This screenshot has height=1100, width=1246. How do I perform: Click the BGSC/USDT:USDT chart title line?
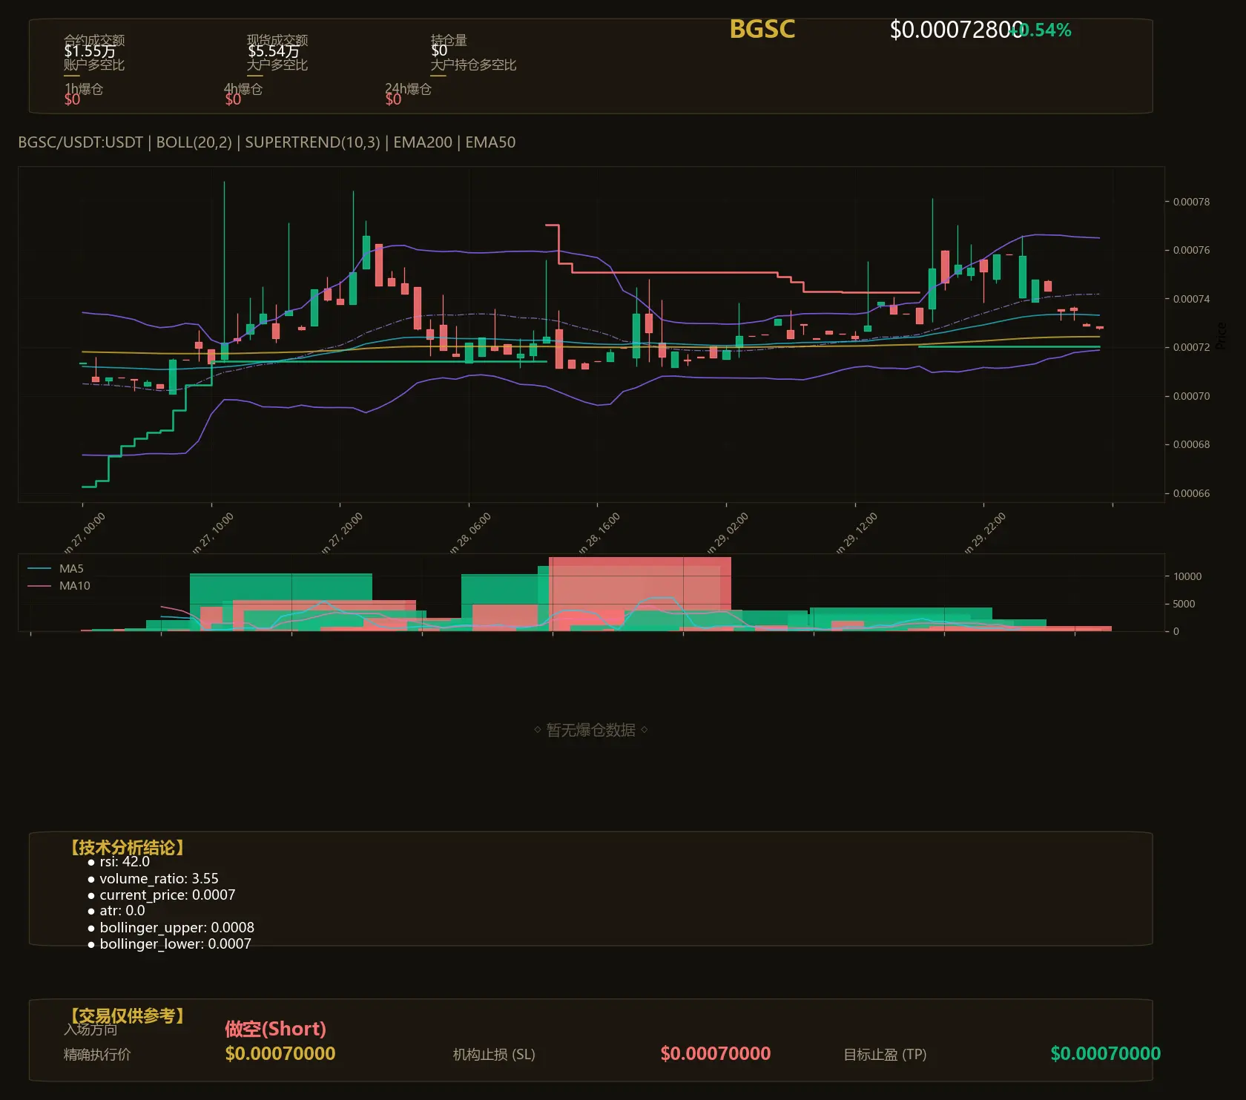pyautogui.click(x=267, y=142)
